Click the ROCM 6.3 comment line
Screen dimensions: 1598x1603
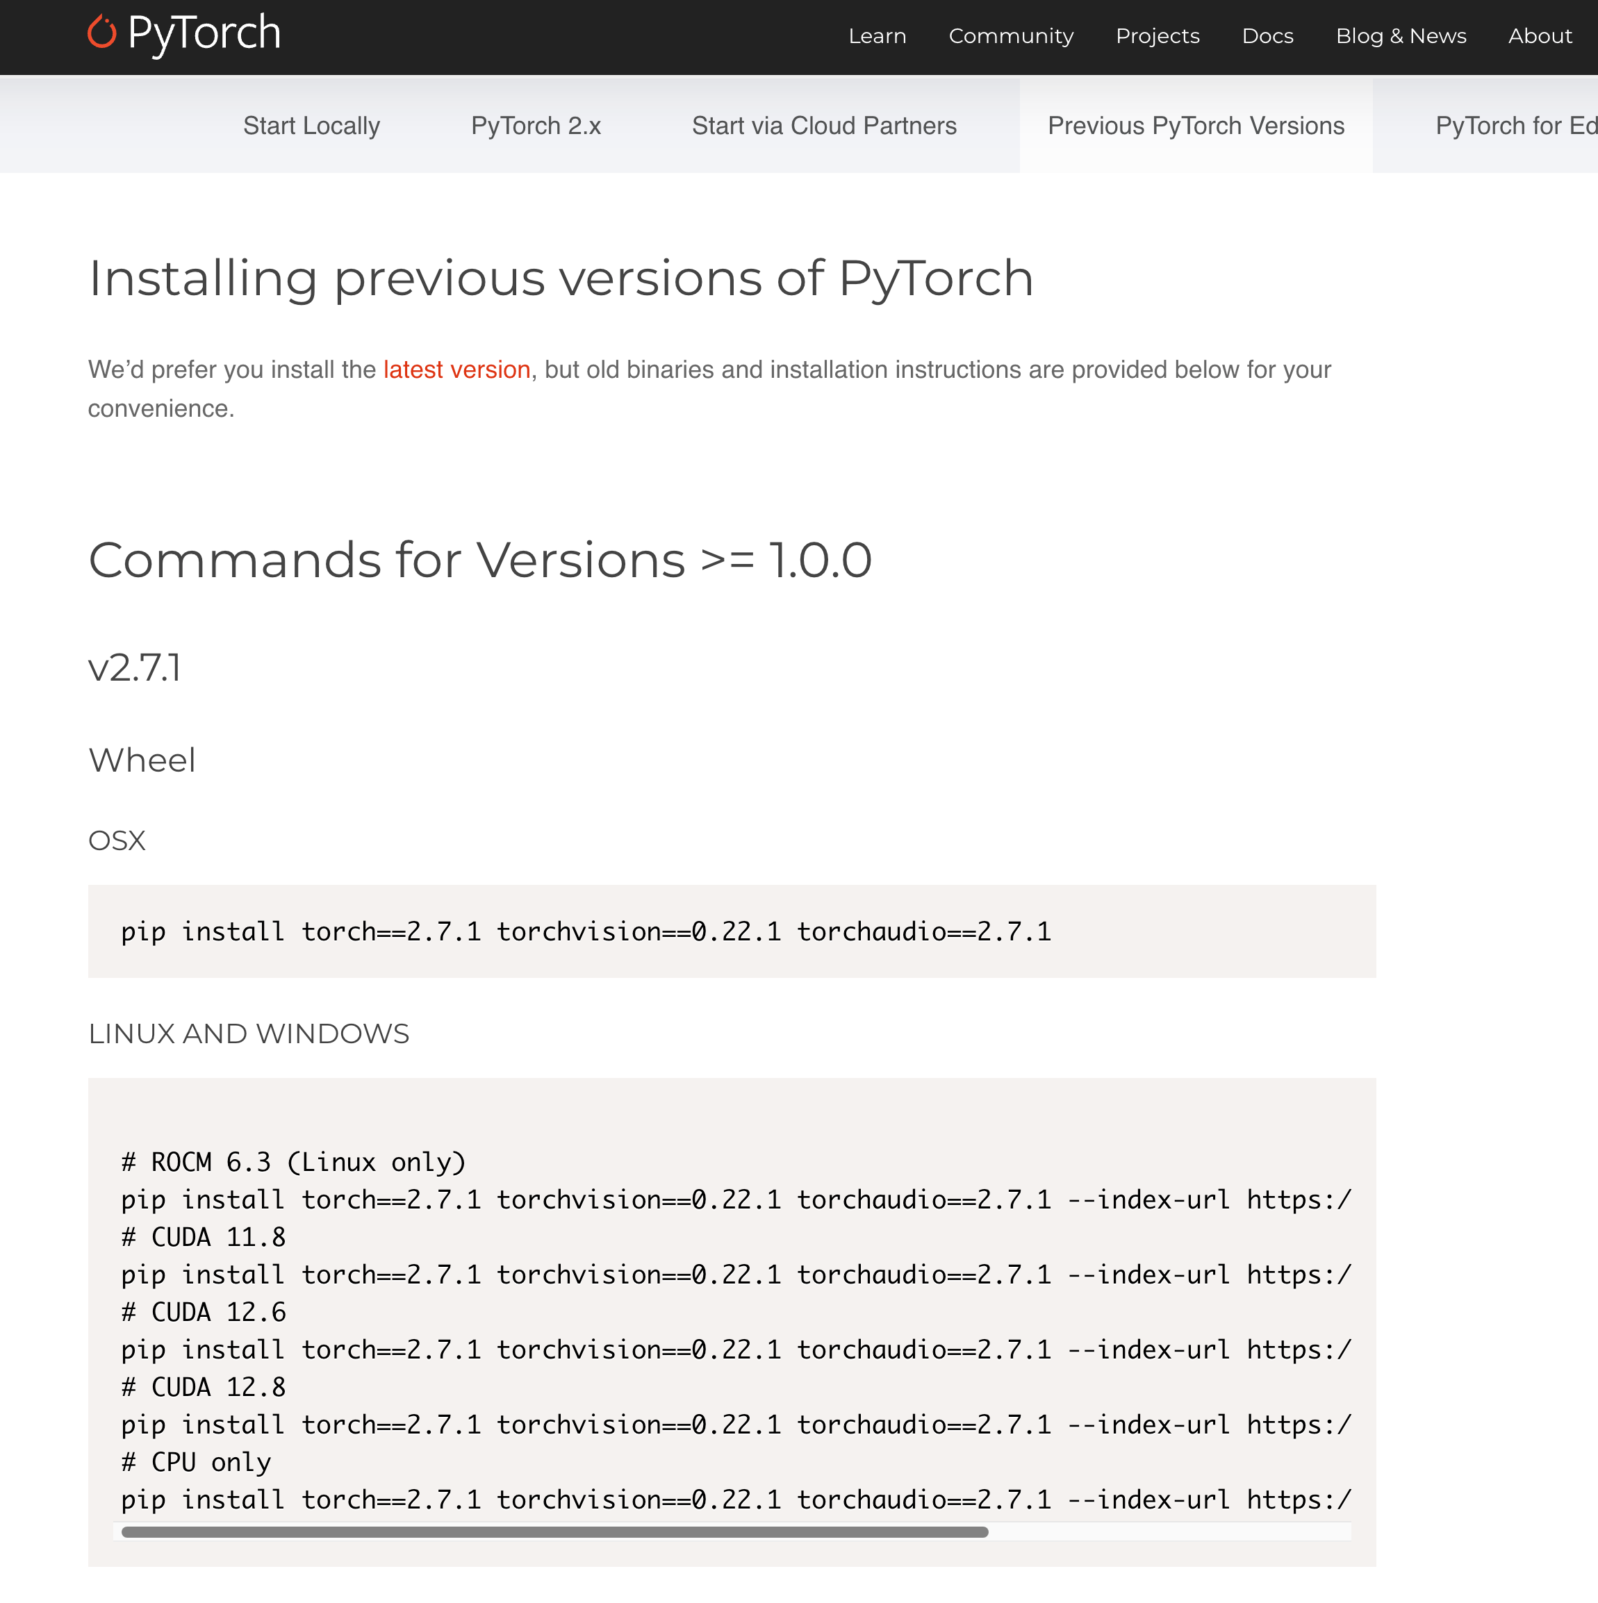point(293,1161)
